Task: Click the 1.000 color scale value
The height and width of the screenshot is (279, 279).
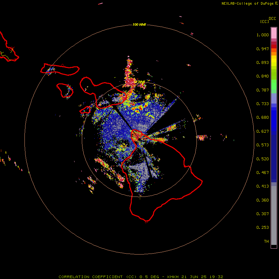Action: [263, 35]
